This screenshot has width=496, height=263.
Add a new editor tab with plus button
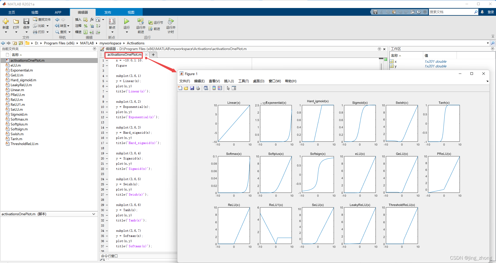[x=153, y=55]
